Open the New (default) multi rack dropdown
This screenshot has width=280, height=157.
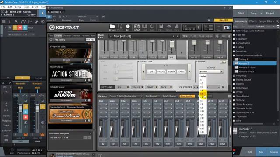111,36
